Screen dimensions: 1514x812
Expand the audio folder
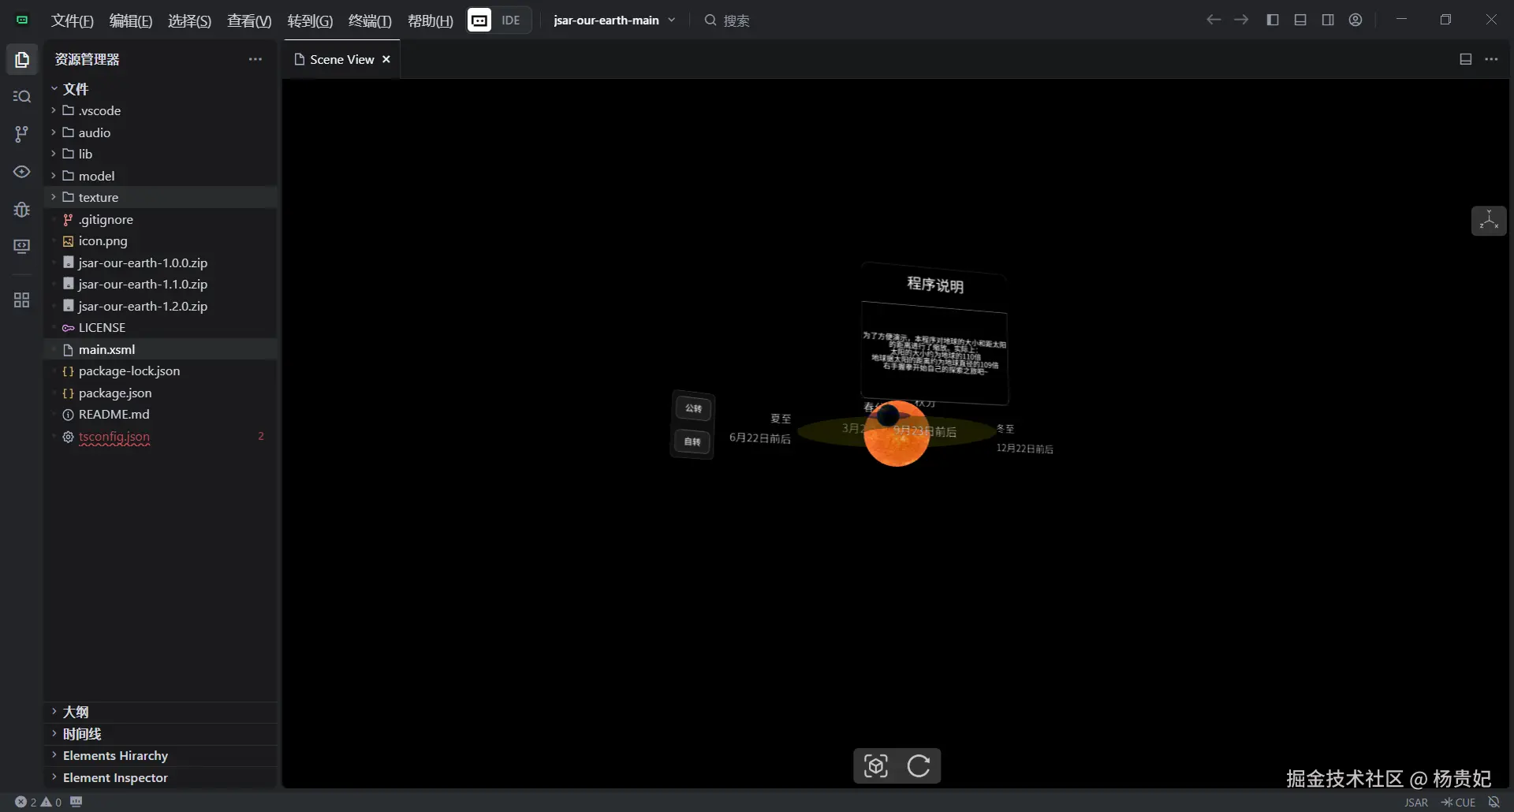click(160, 132)
